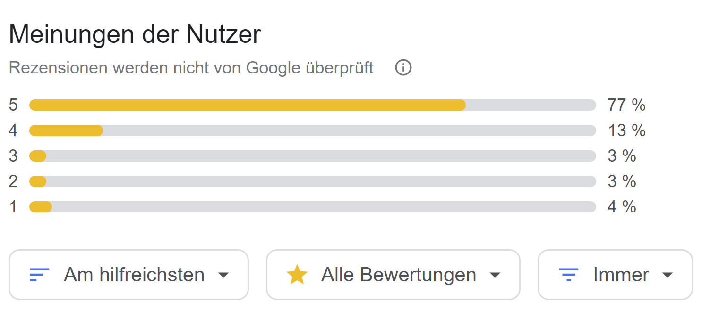Select the 2-star rating bar
The image size is (719, 310).
(313, 181)
